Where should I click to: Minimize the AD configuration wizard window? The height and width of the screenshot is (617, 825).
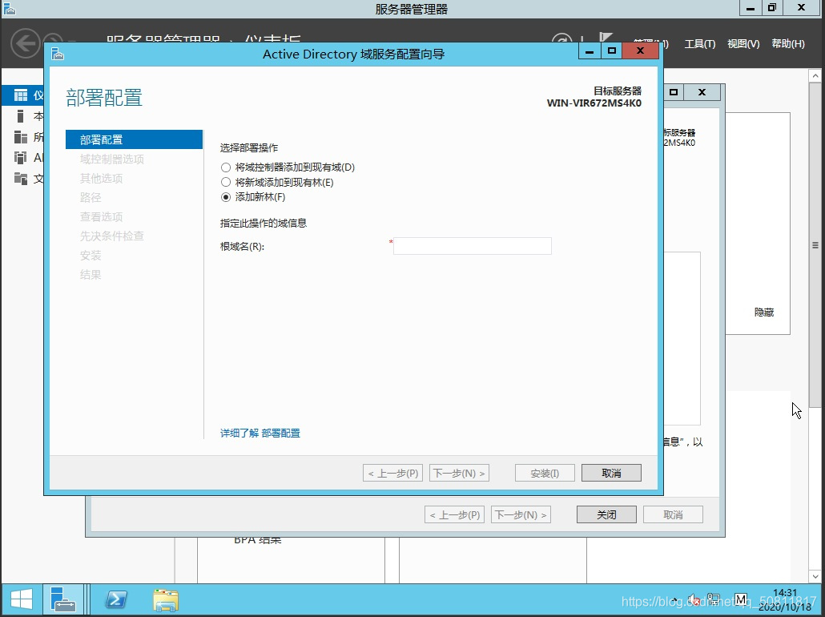[x=590, y=50]
